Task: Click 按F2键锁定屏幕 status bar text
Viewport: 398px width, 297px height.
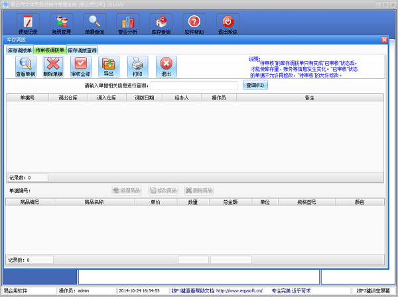Action: 373,290
